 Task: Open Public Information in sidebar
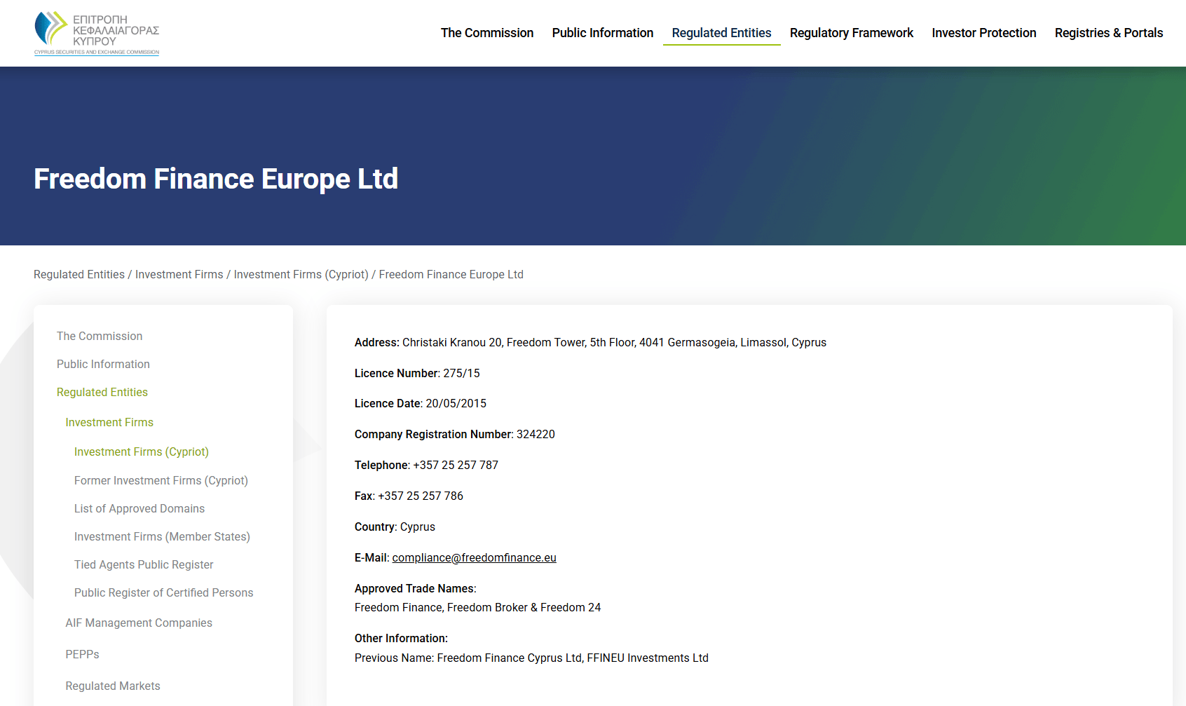[103, 365]
